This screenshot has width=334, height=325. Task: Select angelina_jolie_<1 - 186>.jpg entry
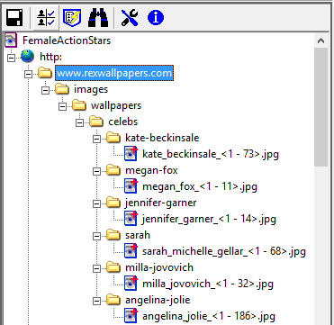click(x=208, y=316)
